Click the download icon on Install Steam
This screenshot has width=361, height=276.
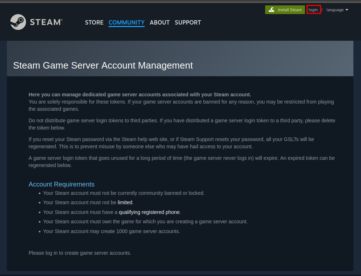coord(272,10)
